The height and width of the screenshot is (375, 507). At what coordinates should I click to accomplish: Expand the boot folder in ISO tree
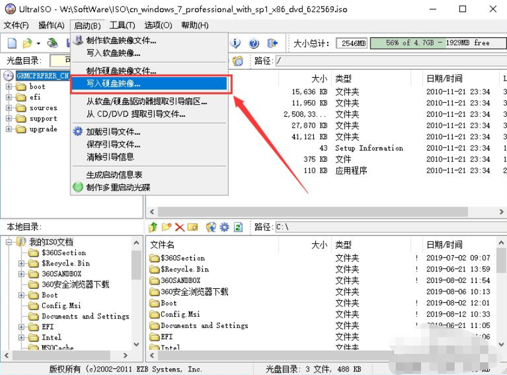pyautogui.click(x=9, y=87)
